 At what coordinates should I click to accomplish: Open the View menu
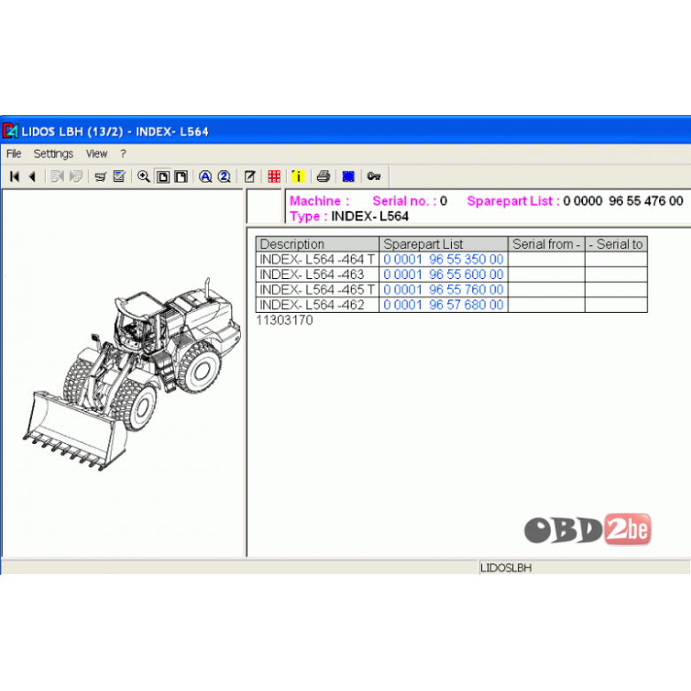tap(97, 154)
